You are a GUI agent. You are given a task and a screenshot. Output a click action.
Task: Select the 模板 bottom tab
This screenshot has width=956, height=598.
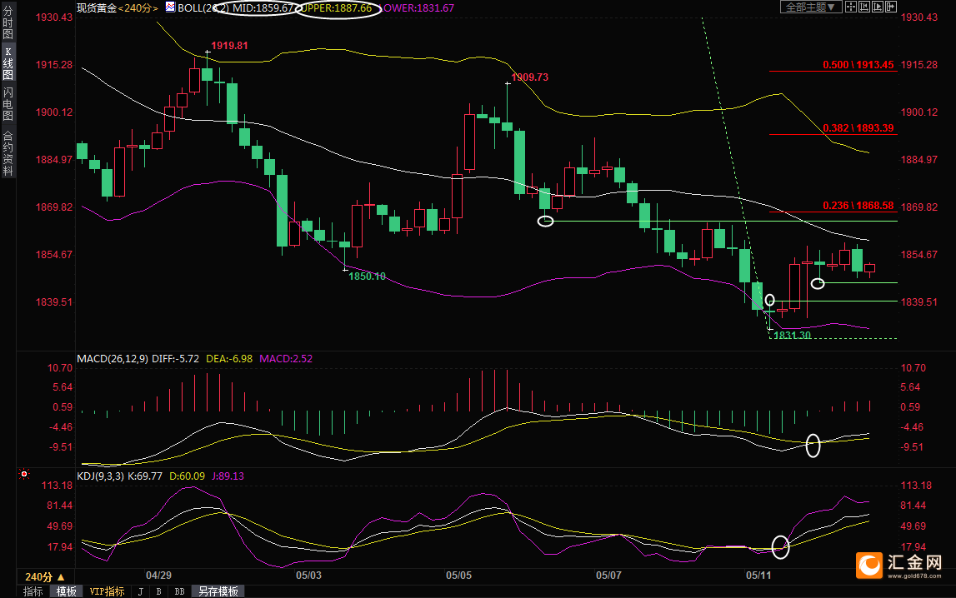[67, 591]
